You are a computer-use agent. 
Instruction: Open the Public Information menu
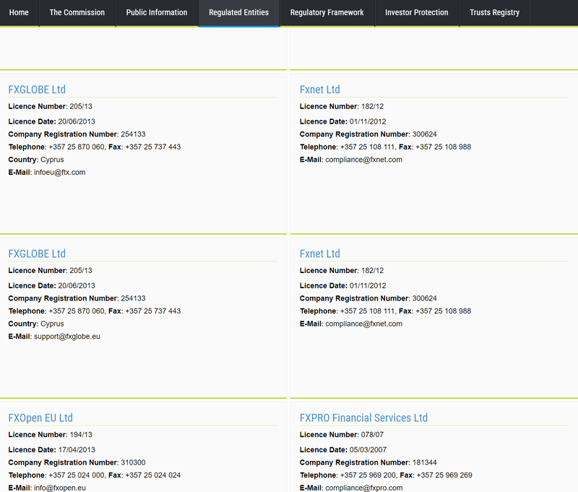[157, 12]
